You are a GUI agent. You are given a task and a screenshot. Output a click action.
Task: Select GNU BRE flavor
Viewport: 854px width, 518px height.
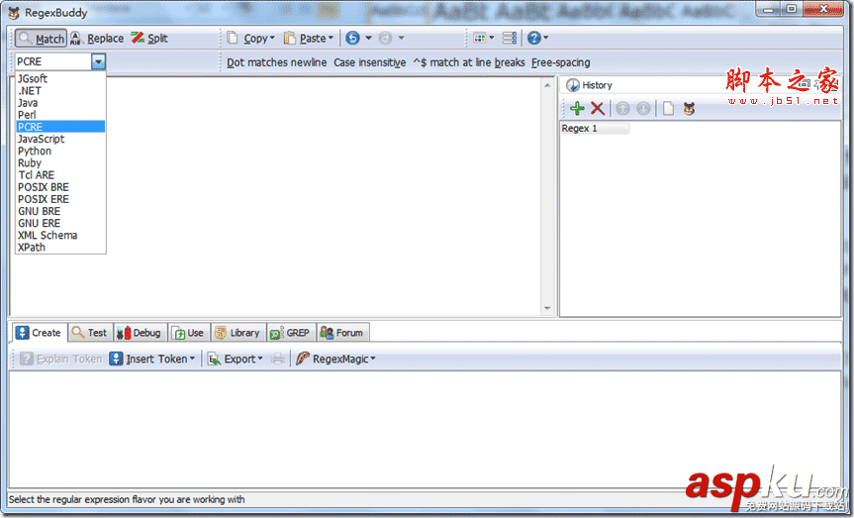[60, 211]
